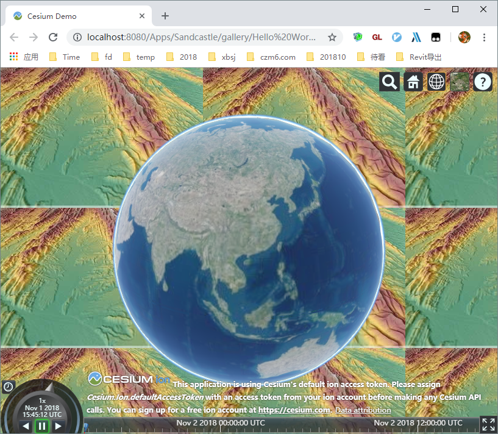The image size is (498, 434).
Task: Open the base layer imagery picker
Action: pos(460,82)
